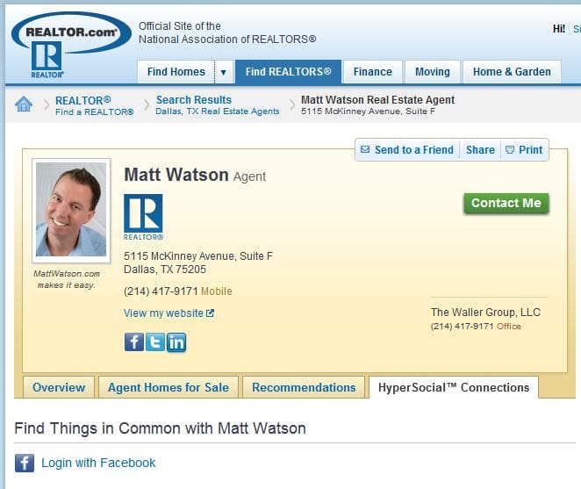The width and height of the screenshot is (581, 489).
Task: Switch to the Overview tab
Action: click(x=59, y=387)
